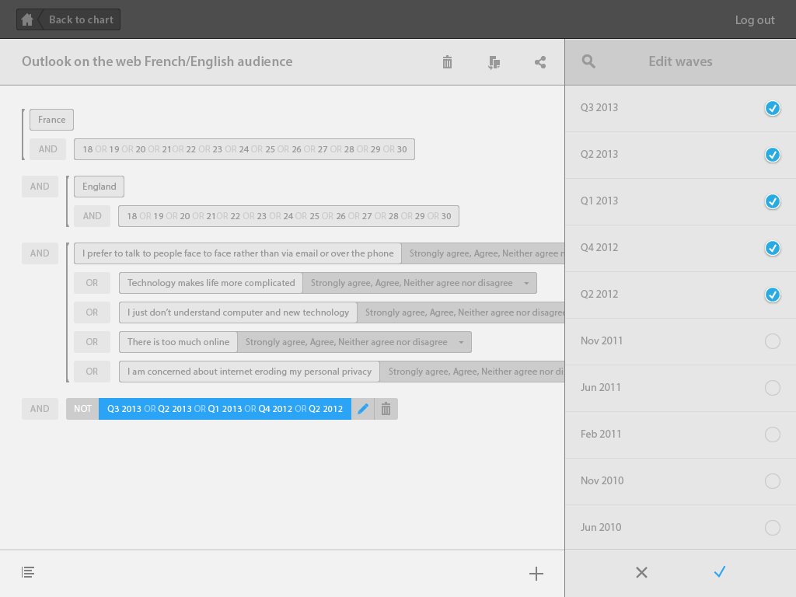Select the France condition chip

[52, 120]
